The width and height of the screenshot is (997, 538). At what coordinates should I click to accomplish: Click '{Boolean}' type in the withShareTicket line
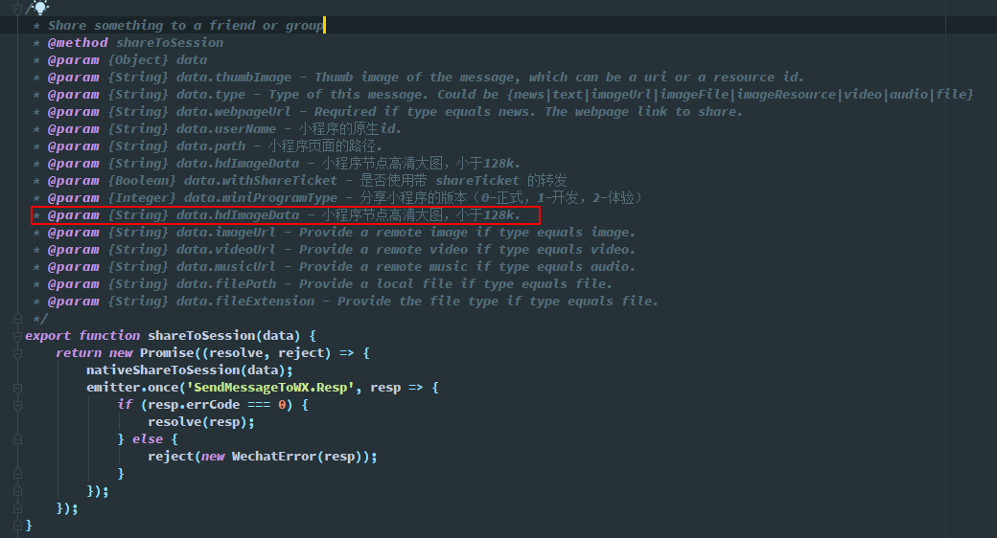click(142, 180)
